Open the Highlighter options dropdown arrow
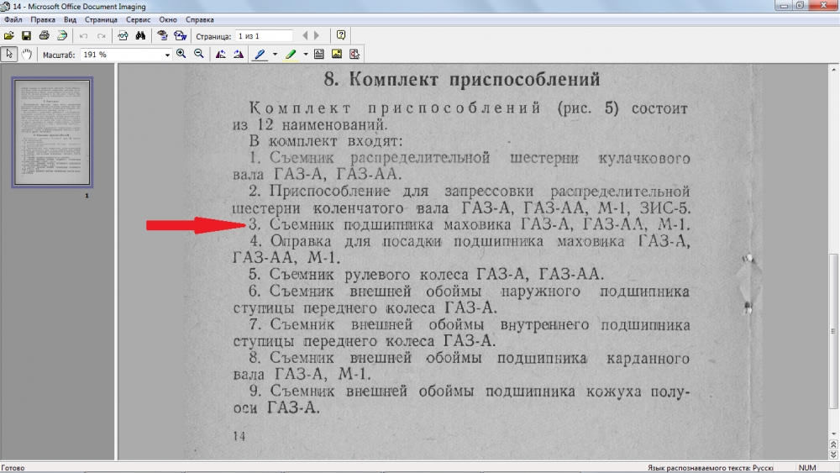Viewport: 840px width, 473px height. [306, 55]
